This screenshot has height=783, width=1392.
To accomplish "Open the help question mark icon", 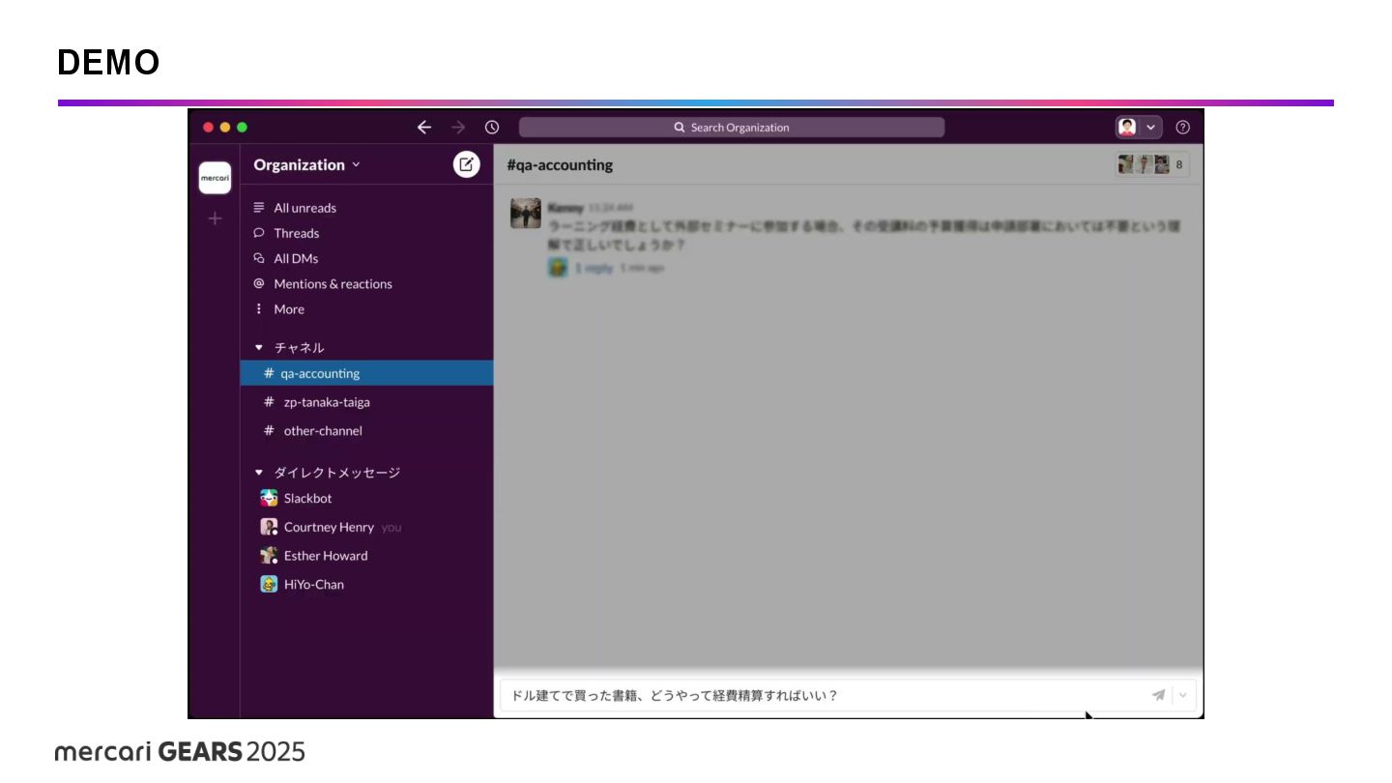I will click(1182, 127).
